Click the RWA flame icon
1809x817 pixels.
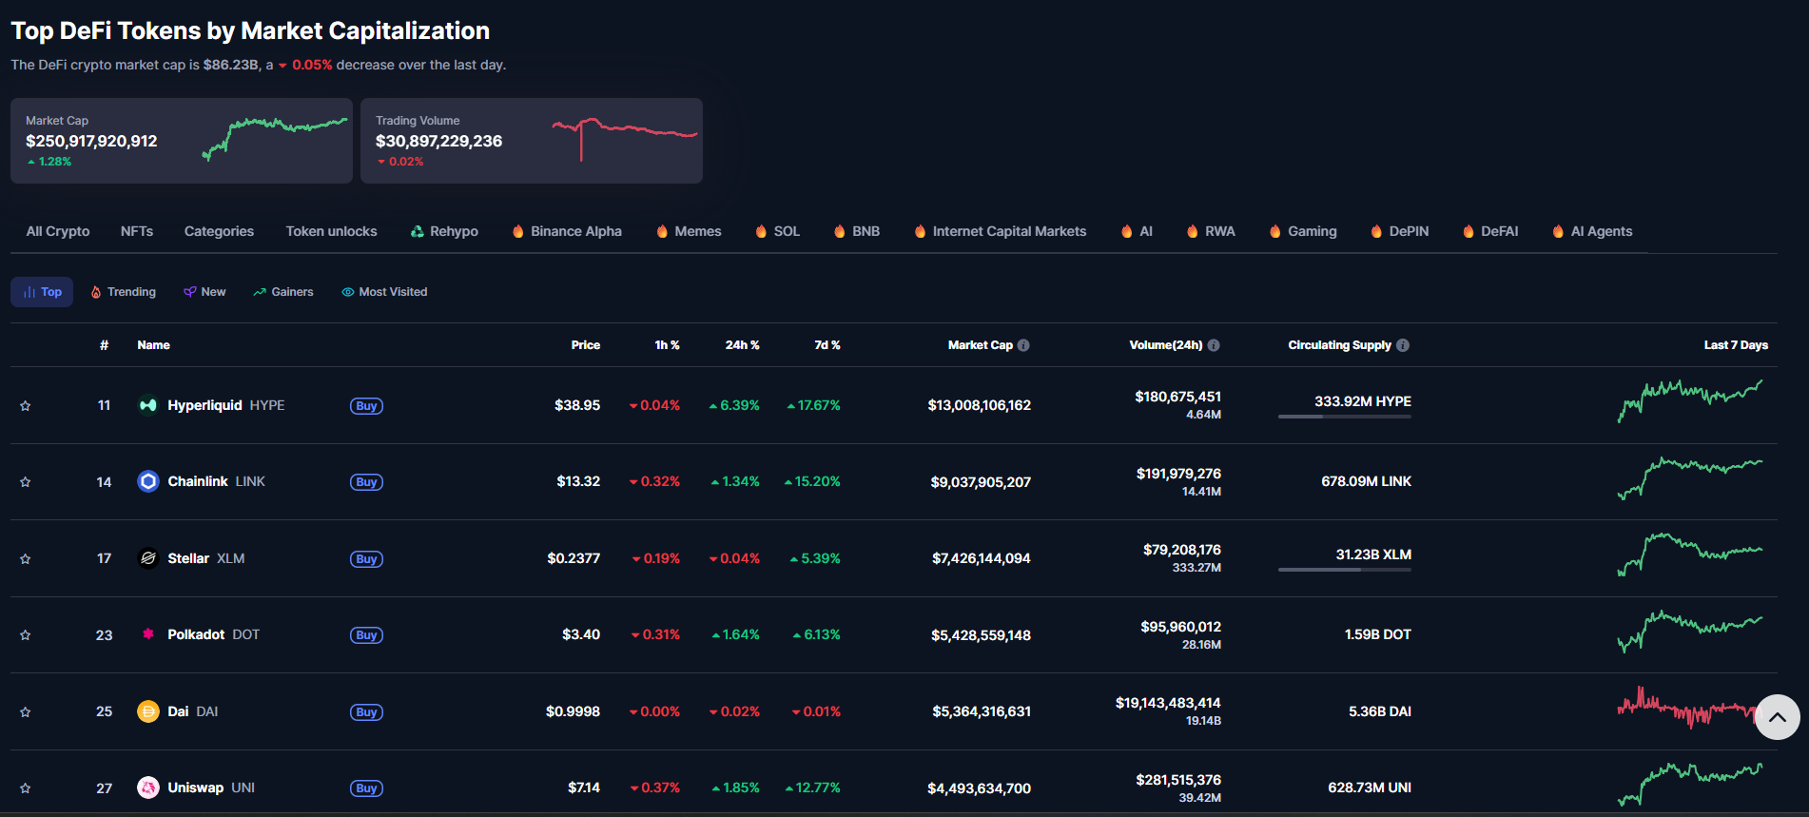click(x=1193, y=231)
